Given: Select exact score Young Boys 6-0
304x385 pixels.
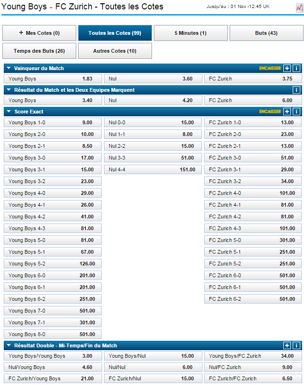Looking at the screenshot, I should click(53, 275).
